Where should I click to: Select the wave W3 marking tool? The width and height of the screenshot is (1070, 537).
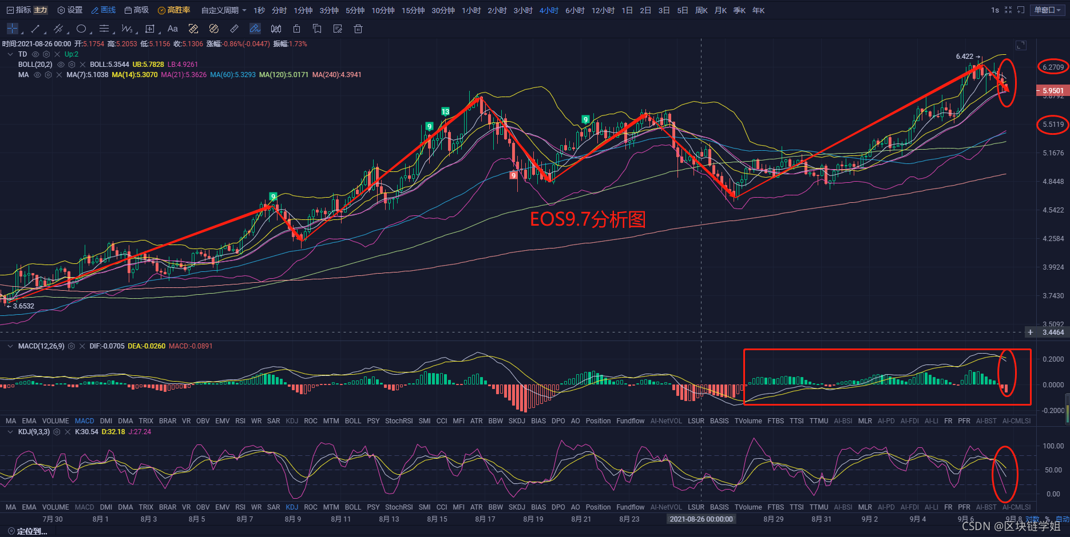coord(126,29)
